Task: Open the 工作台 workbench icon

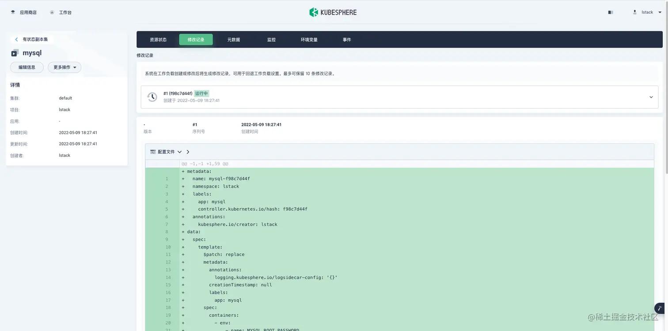Action: (52, 12)
